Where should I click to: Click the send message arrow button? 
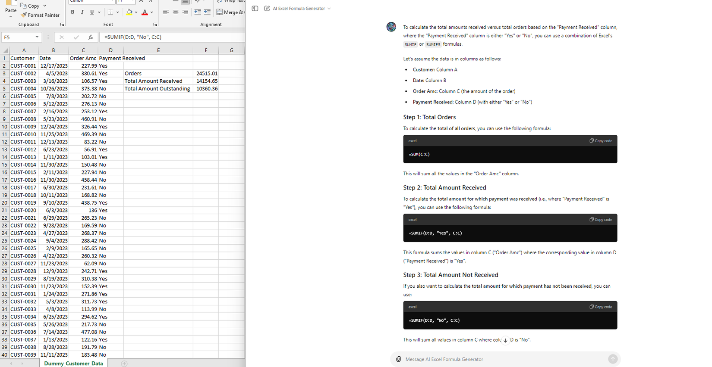pos(613,359)
